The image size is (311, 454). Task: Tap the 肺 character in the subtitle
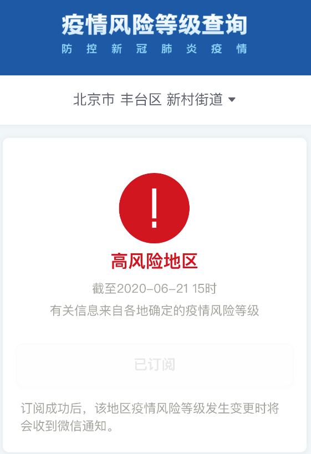click(167, 49)
